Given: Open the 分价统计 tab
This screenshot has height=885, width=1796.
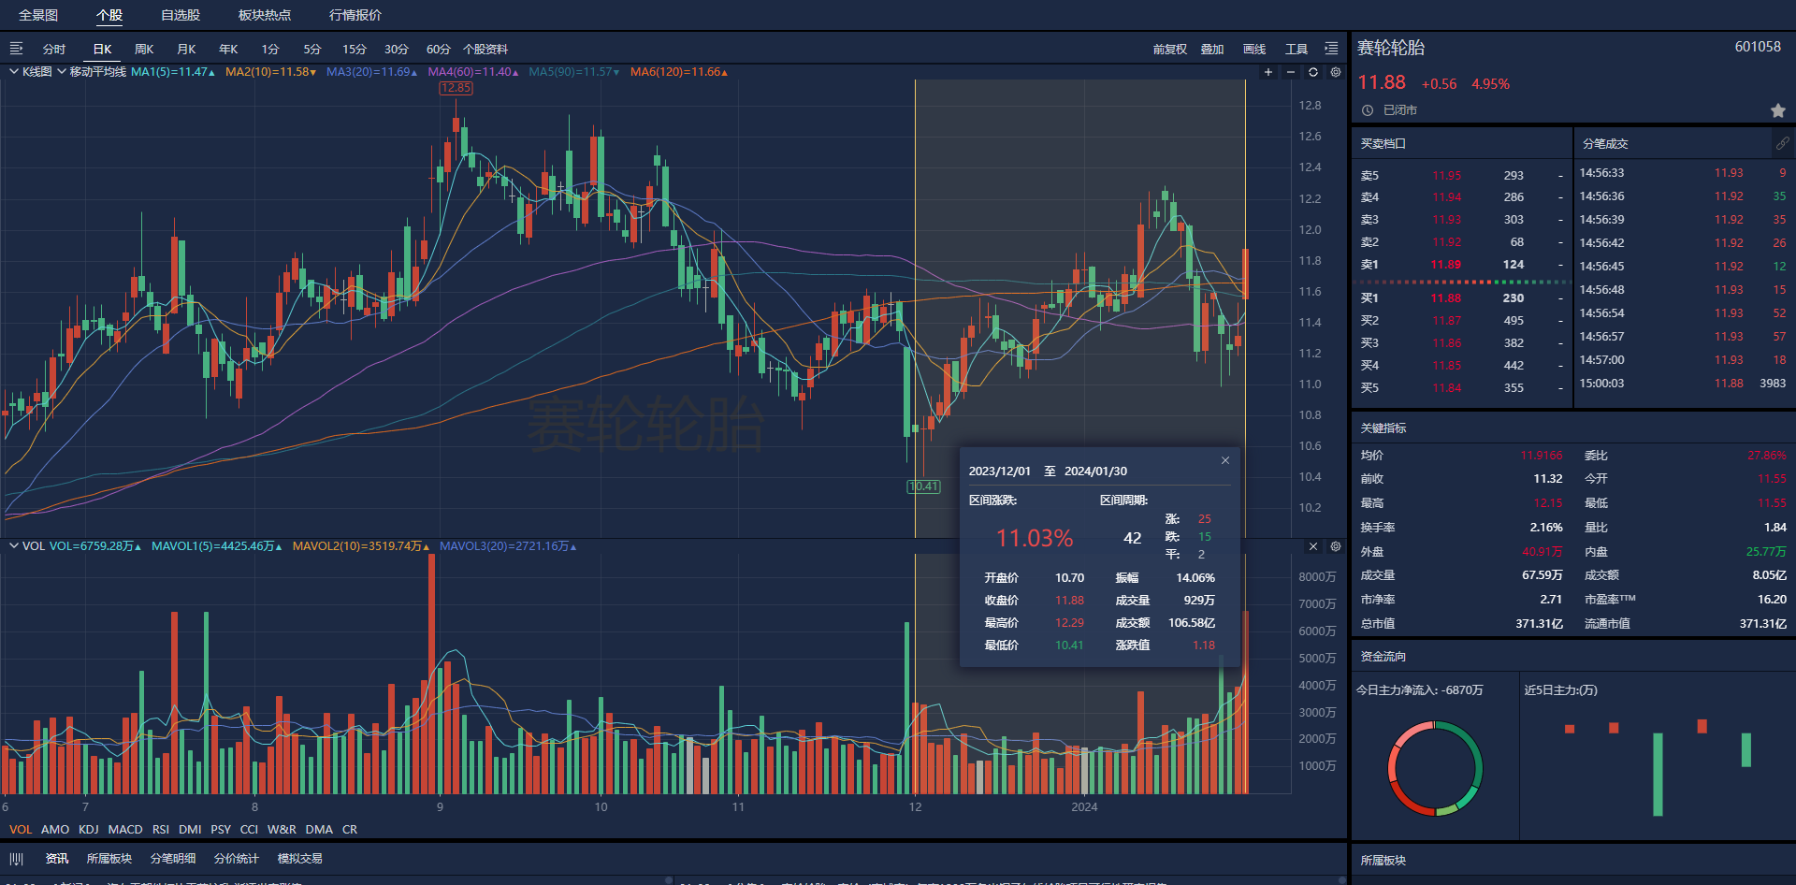Looking at the screenshot, I should click(x=236, y=859).
